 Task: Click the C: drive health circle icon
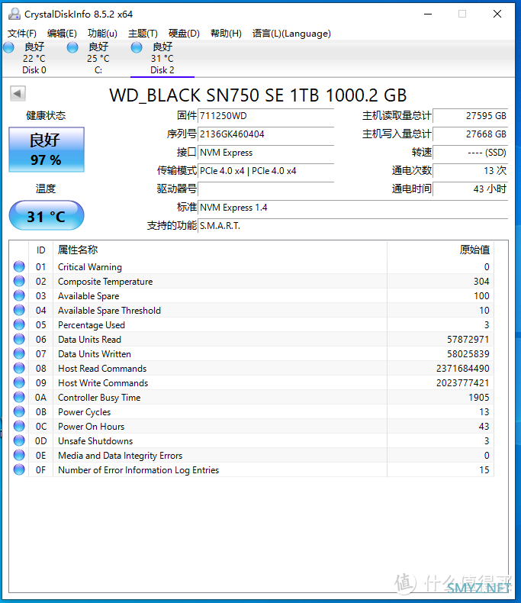72,47
